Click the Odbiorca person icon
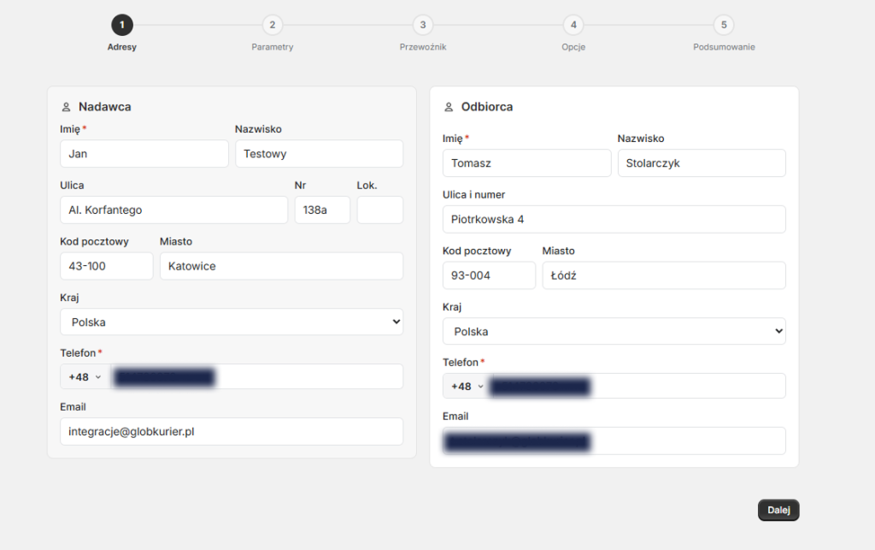 449,107
